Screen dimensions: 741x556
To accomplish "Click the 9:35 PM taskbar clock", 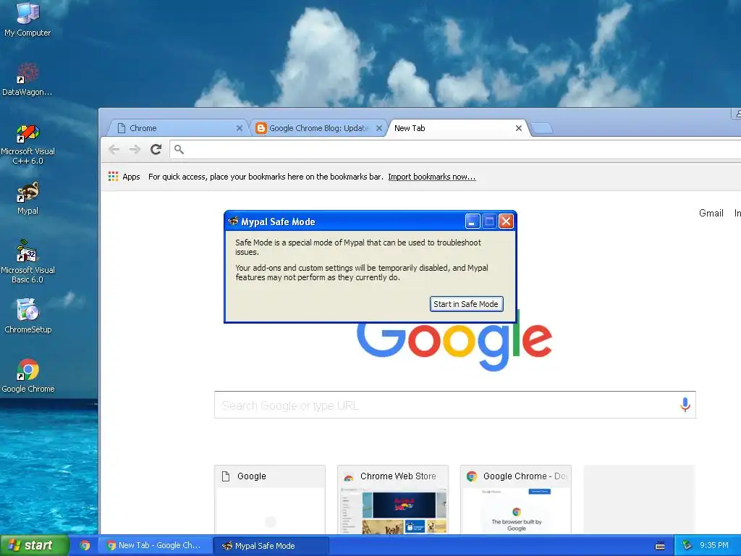I will [714, 546].
